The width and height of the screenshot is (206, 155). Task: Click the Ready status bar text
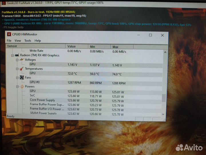(11, 116)
